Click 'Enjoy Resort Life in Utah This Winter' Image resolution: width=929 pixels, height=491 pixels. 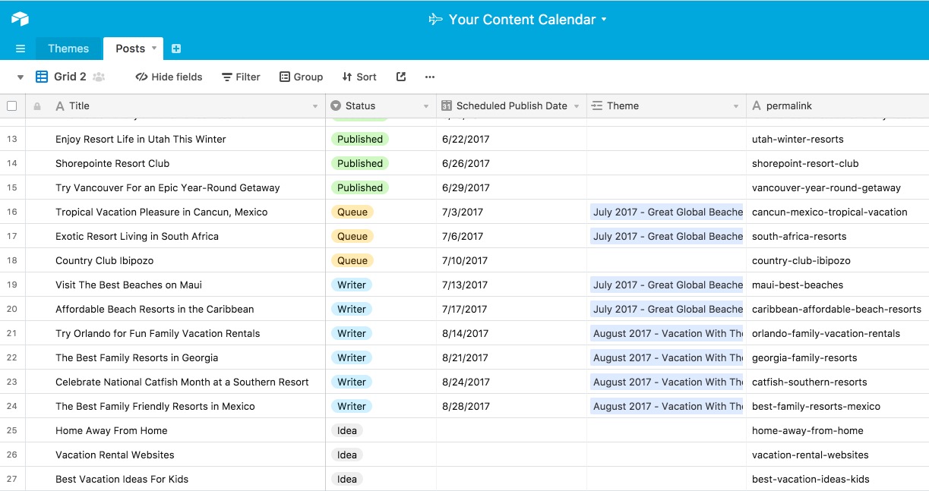point(141,139)
